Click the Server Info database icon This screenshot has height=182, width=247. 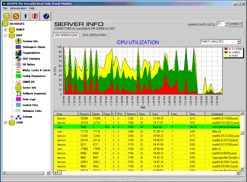(x=18, y=88)
